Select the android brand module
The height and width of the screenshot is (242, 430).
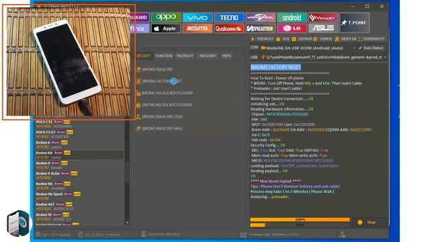[292, 17]
